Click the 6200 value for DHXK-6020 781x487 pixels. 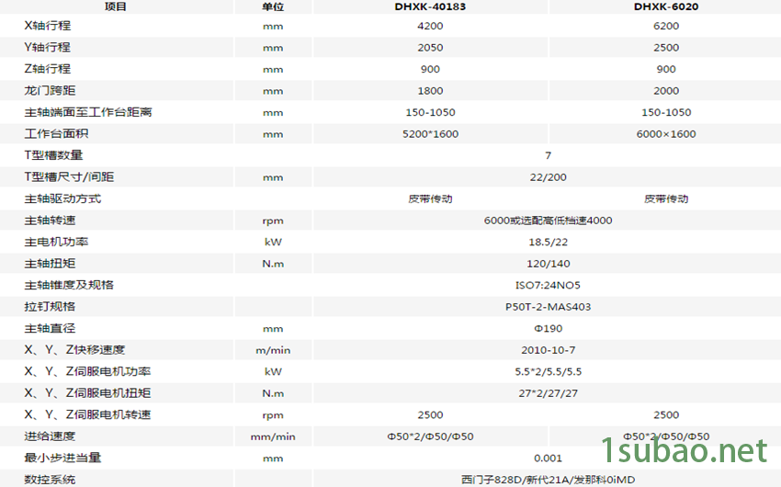point(666,26)
